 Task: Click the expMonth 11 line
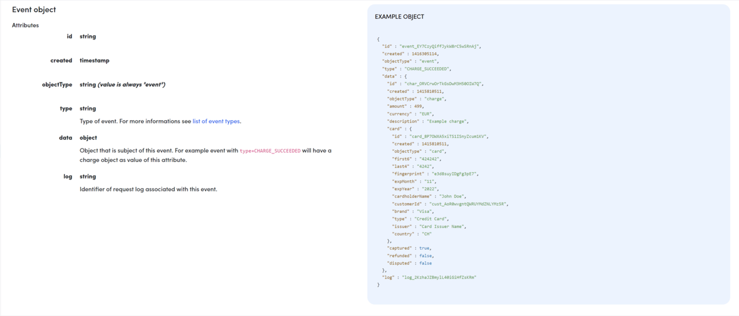coord(414,181)
